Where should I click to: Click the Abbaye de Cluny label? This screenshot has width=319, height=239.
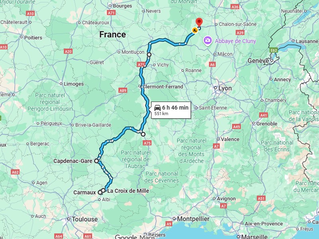coord(235,41)
